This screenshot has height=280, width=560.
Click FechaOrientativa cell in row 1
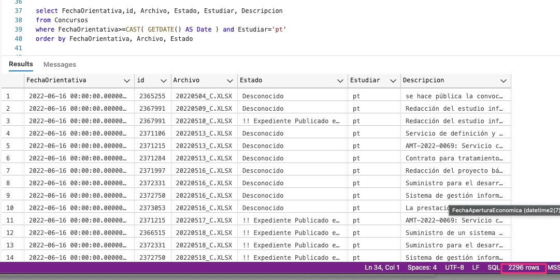point(78,96)
